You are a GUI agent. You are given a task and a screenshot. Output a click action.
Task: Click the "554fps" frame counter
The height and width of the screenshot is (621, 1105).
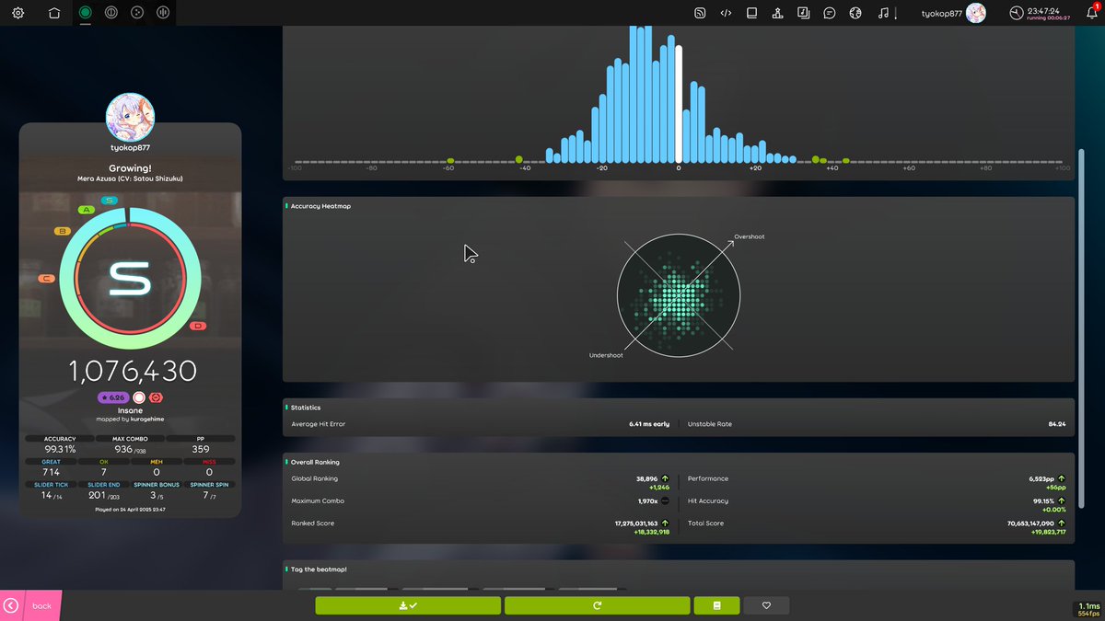1088,613
